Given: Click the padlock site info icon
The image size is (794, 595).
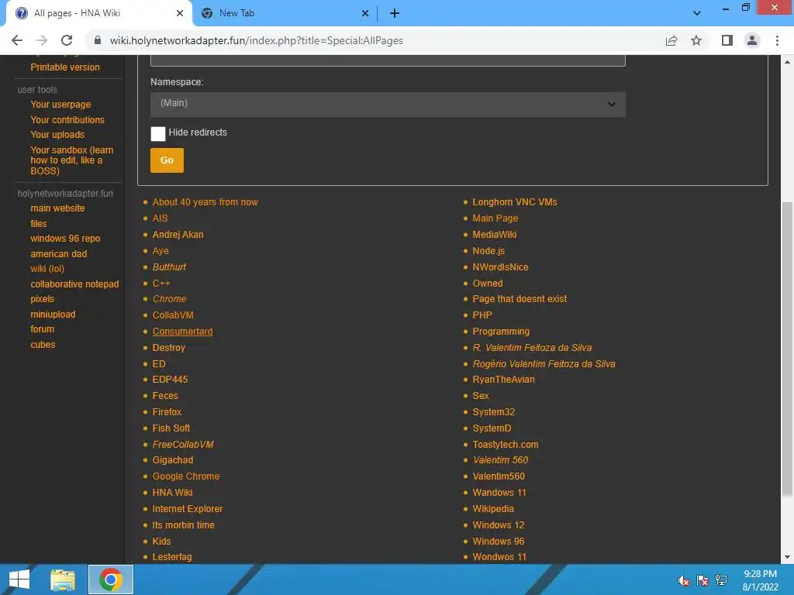Looking at the screenshot, I should tap(98, 40).
